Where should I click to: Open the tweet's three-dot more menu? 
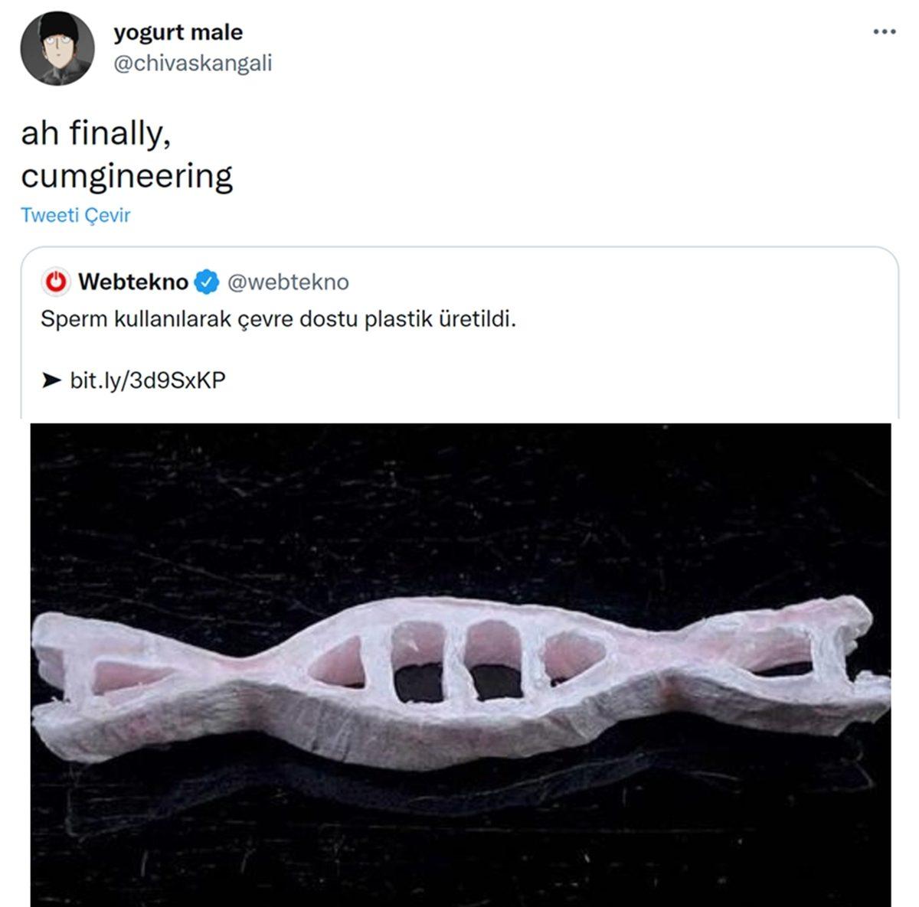coord(884,32)
